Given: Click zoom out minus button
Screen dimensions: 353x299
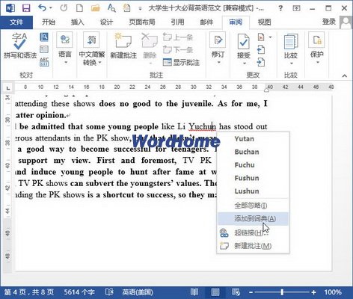Looking at the screenshot, I should tap(251, 292).
